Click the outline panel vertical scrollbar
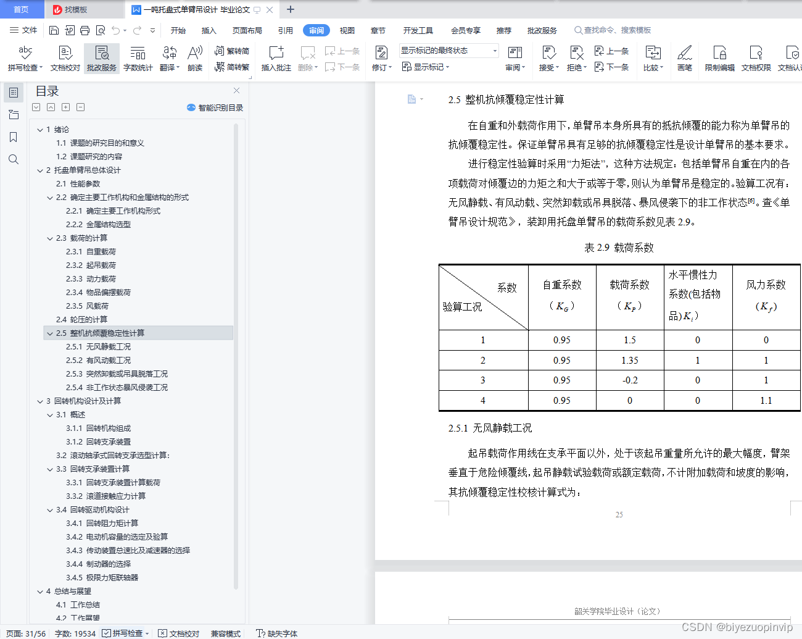 [x=236, y=355]
